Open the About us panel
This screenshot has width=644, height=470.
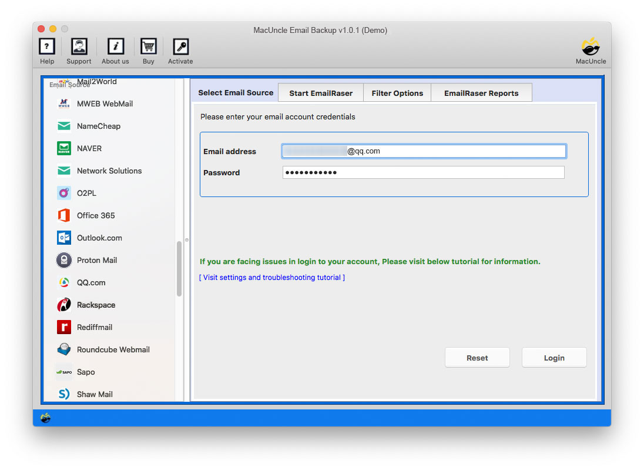pos(115,51)
